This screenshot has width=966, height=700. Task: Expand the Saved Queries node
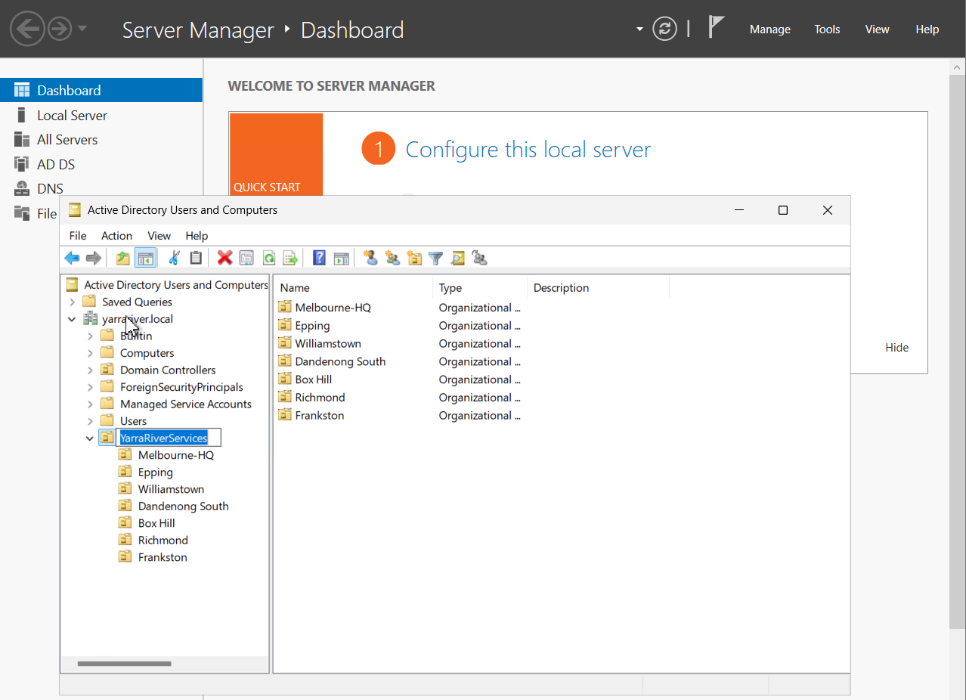tap(72, 302)
